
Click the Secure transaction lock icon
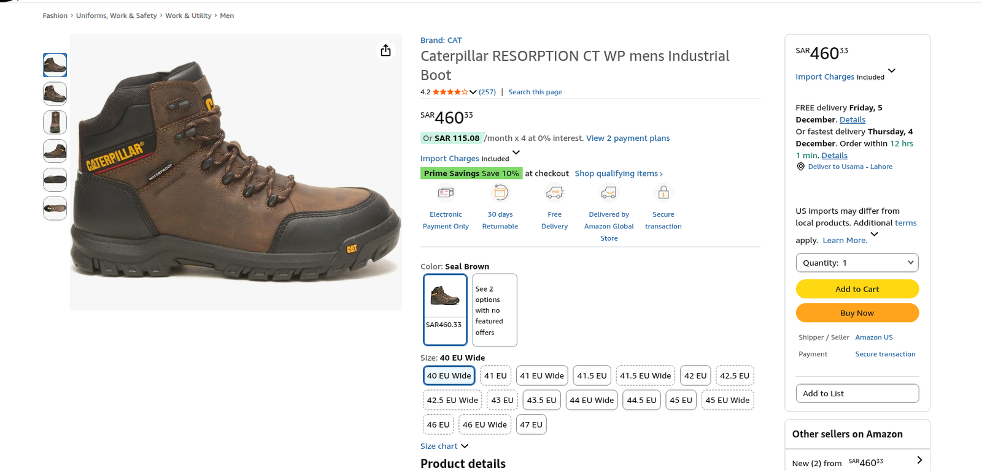point(663,193)
